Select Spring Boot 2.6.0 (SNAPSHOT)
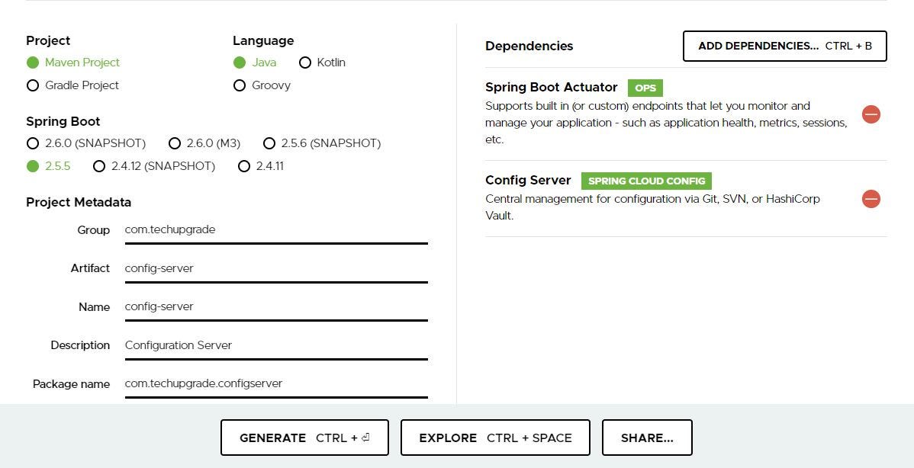This screenshot has height=468, width=914. (x=33, y=143)
